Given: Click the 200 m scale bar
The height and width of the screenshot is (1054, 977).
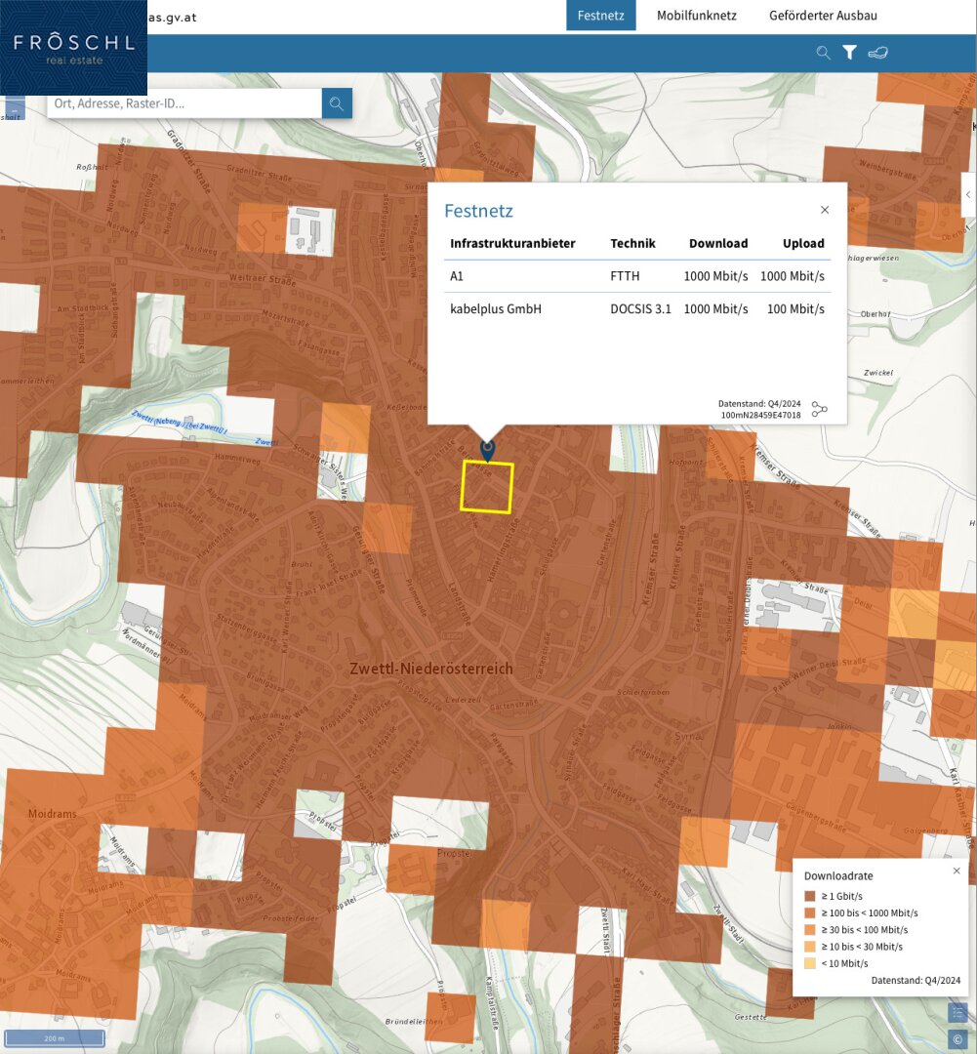Looking at the screenshot, I should [55, 1038].
